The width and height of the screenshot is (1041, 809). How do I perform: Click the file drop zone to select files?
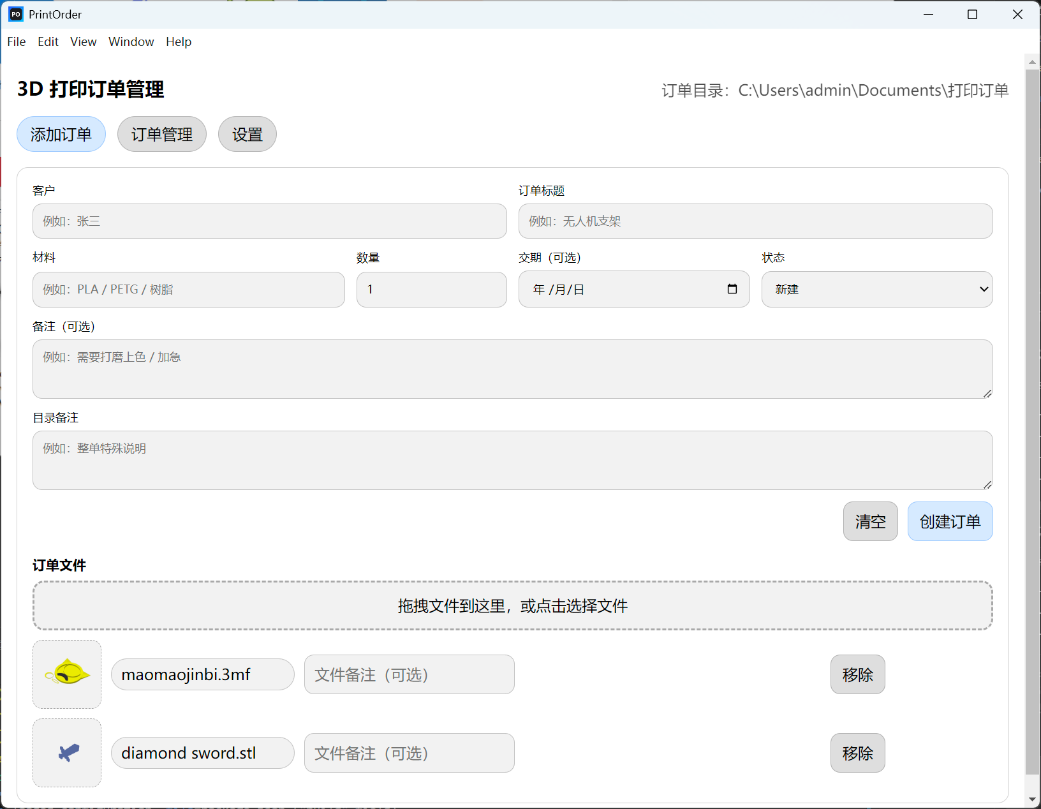click(x=512, y=605)
